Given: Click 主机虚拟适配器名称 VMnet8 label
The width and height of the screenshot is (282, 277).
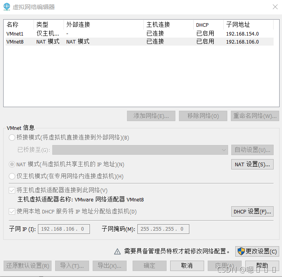Looking at the screenshot, I should coord(81,199).
